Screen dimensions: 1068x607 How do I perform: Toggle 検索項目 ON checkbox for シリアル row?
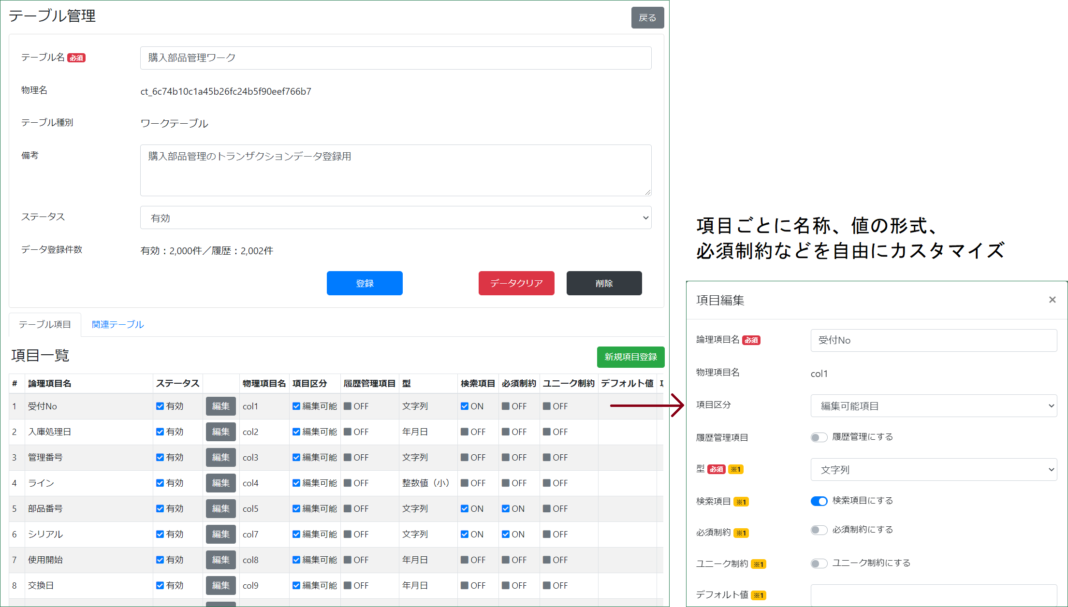465,534
